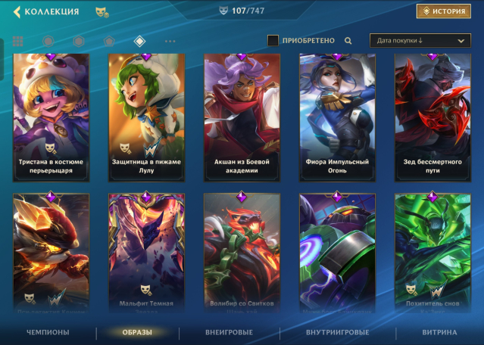Go back using the Коллекция arrow
484x345 pixels.
point(17,12)
